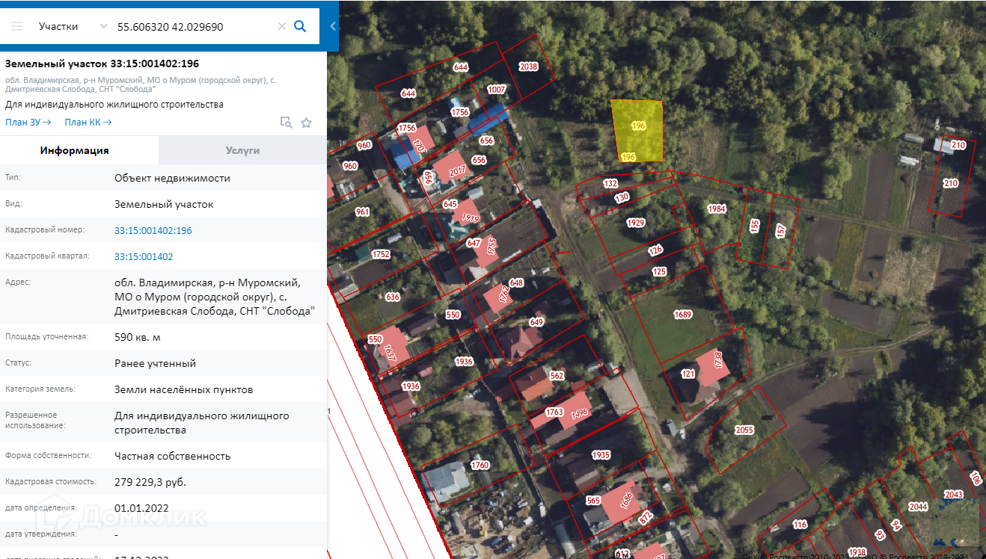Click the 'Частная собственность' value

[173, 456]
